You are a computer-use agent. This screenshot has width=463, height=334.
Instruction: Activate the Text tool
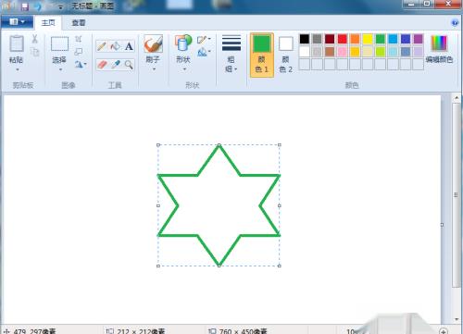[x=129, y=46]
